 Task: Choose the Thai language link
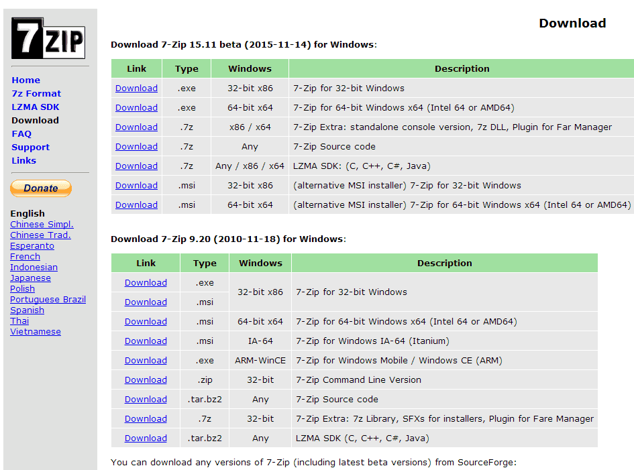coord(19,321)
